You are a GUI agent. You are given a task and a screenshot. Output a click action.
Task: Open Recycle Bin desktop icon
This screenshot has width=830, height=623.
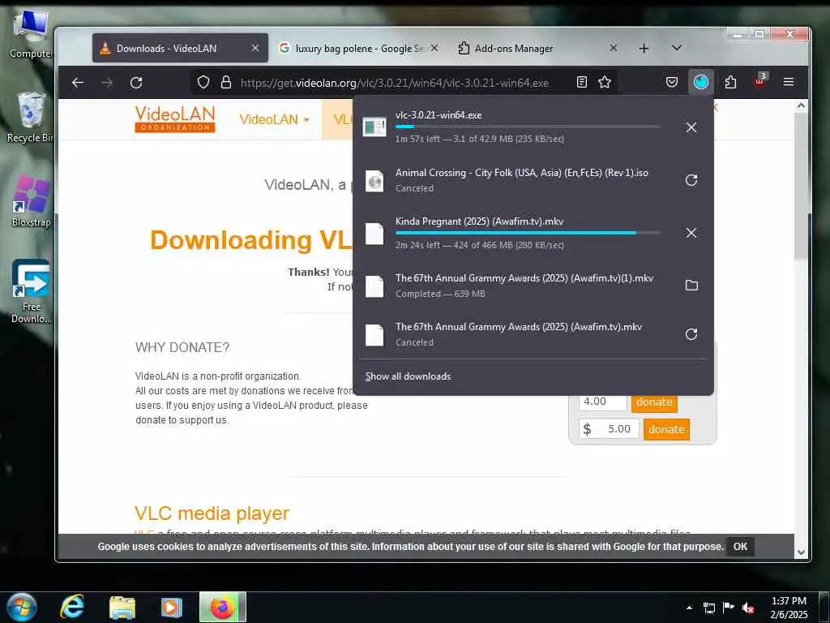31,118
